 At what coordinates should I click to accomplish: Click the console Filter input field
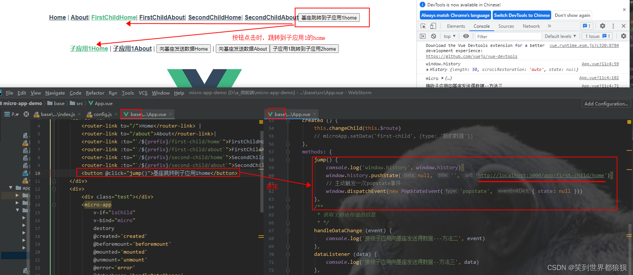[x=508, y=36]
